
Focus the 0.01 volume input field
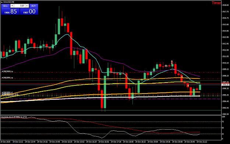point(20,6)
